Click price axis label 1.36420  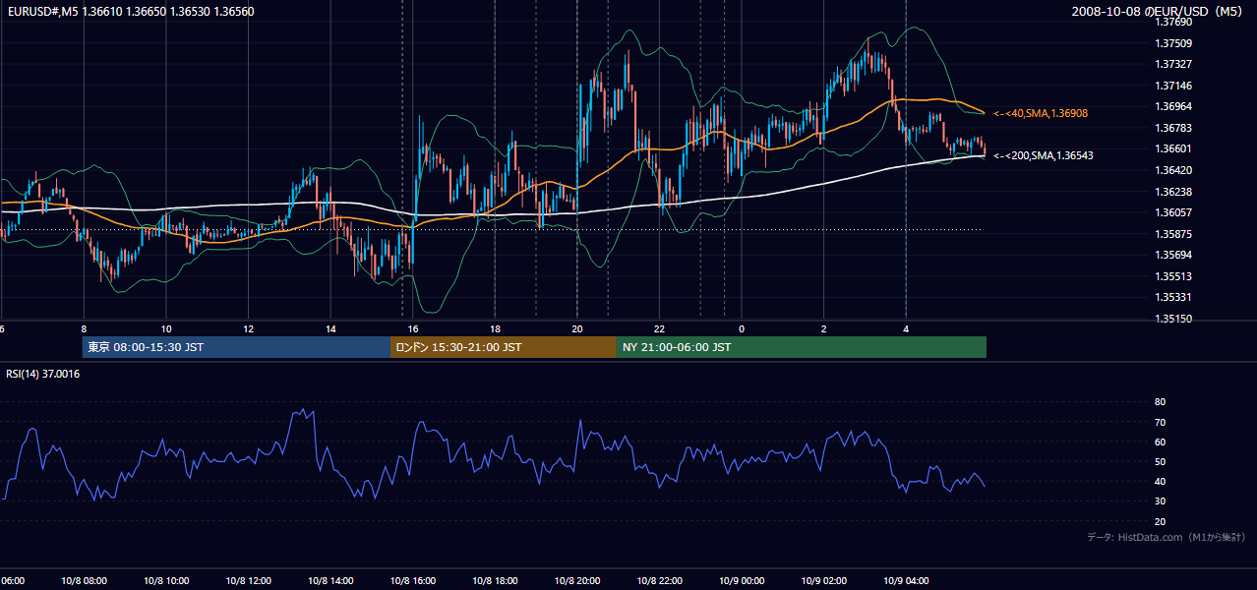pyautogui.click(x=1173, y=170)
